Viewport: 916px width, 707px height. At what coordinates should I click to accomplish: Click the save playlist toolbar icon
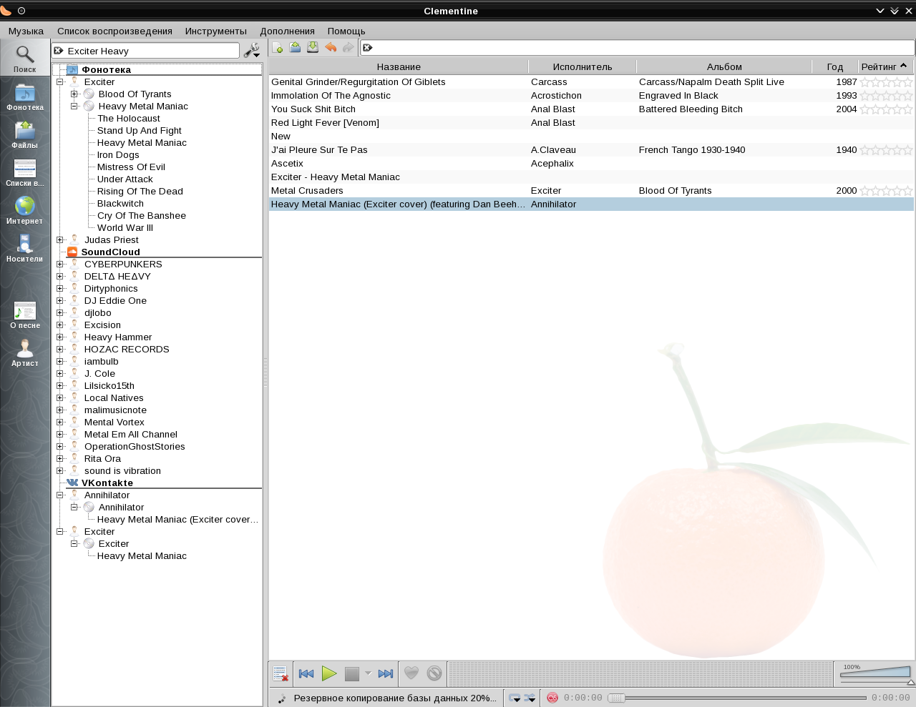313,48
